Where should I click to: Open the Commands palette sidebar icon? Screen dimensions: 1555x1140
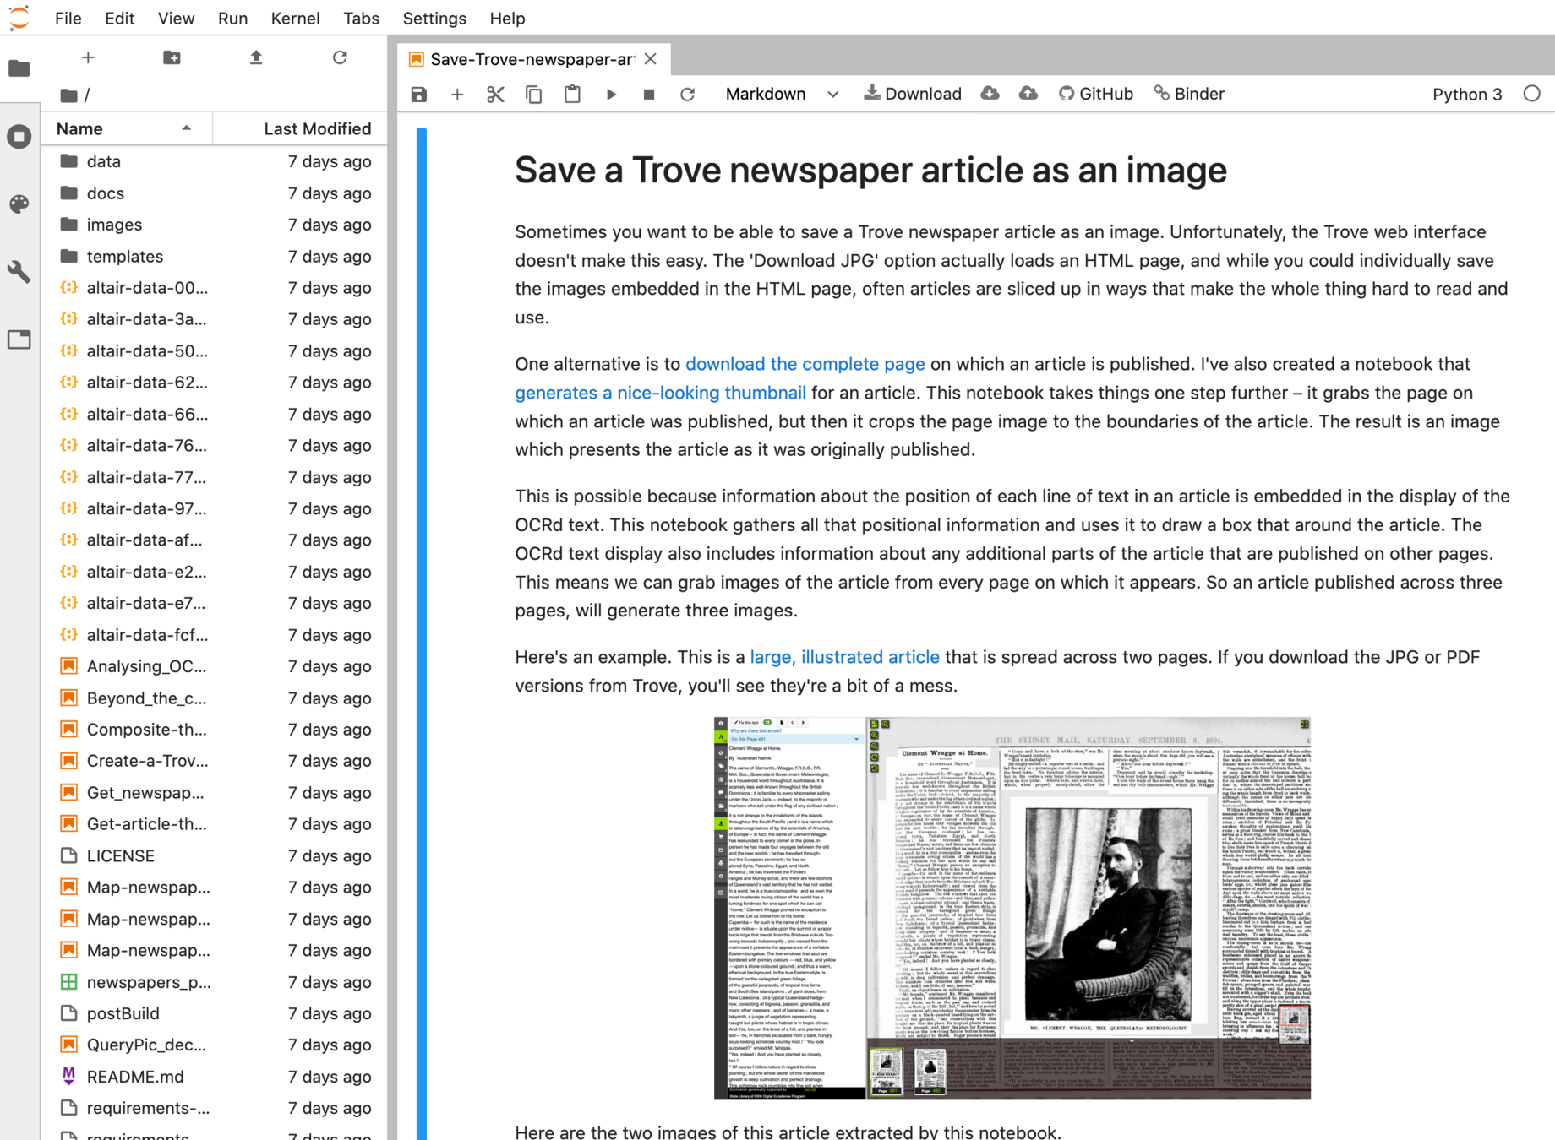coord(19,204)
